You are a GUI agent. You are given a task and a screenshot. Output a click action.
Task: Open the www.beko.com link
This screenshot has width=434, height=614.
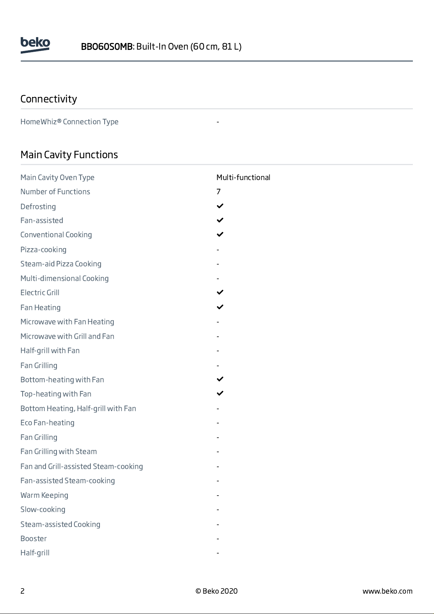click(387, 591)
